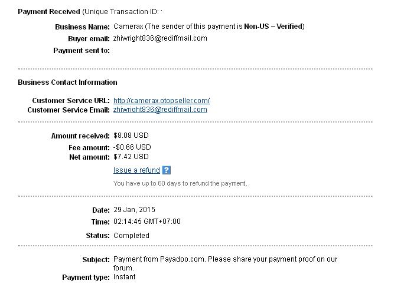Screen dimensions: 404x284
Task: Click the Payment from Payadoo.com subject text
Action: [x=224, y=259]
